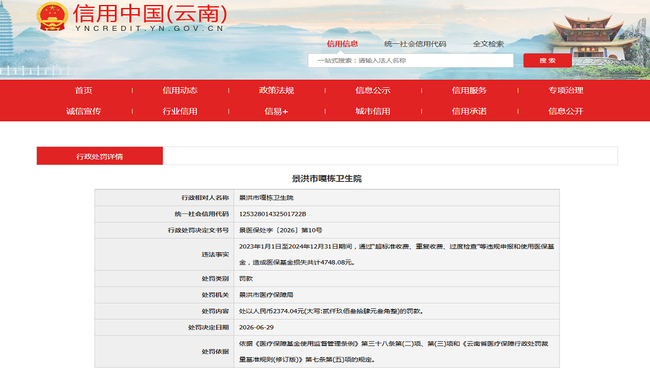This screenshot has width=650, height=377.
Task: Open the 信用承诺 menu item
Action: [469, 111]
